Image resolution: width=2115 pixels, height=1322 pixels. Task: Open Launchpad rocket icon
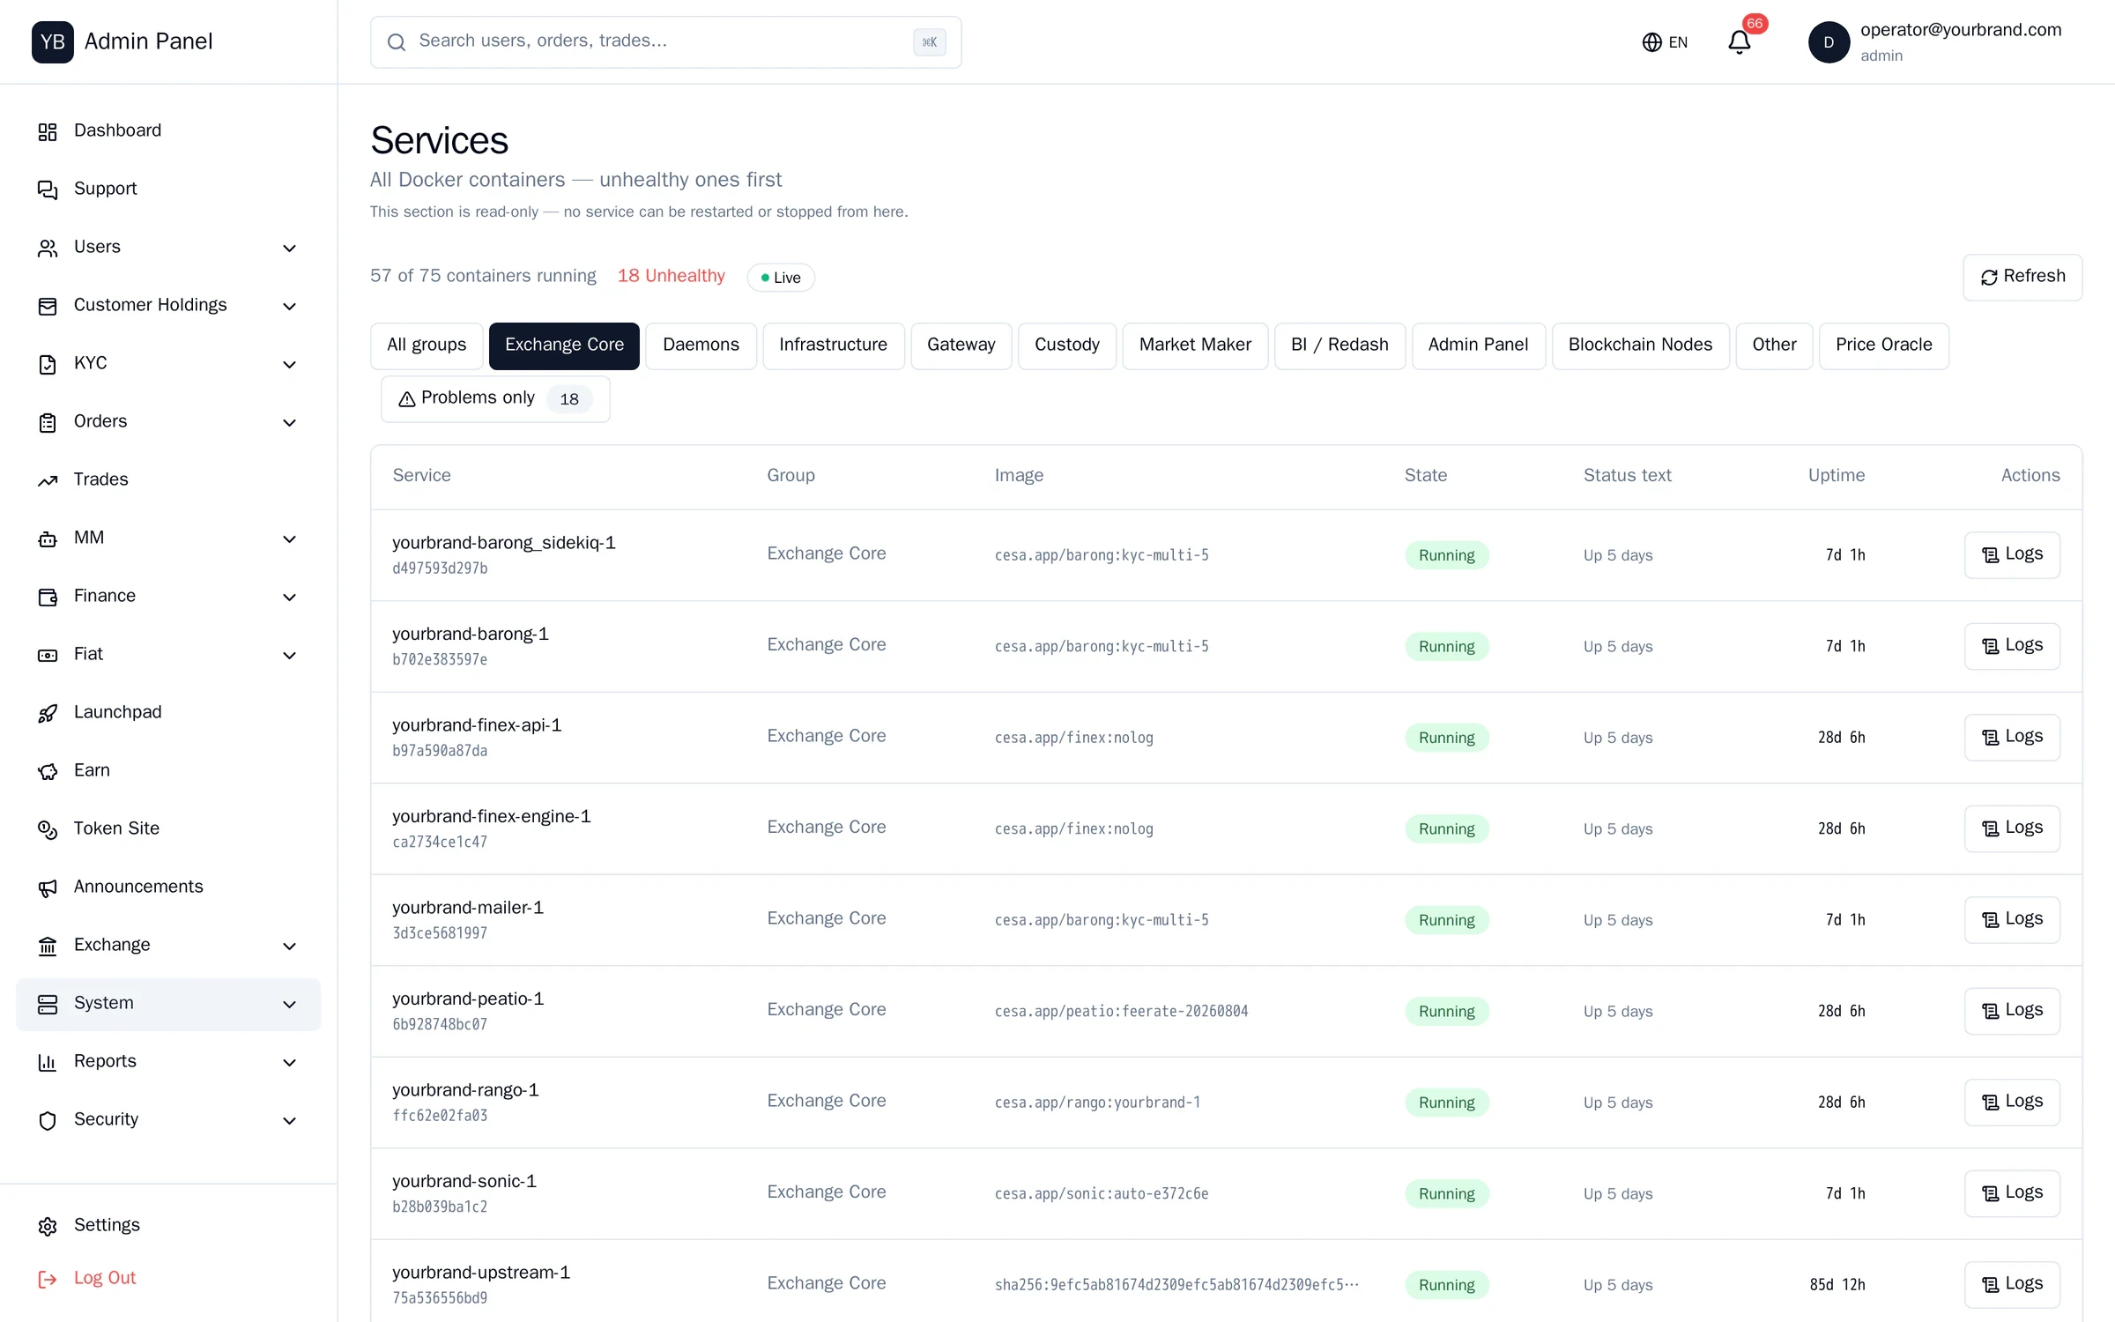[x=48, y=713]
